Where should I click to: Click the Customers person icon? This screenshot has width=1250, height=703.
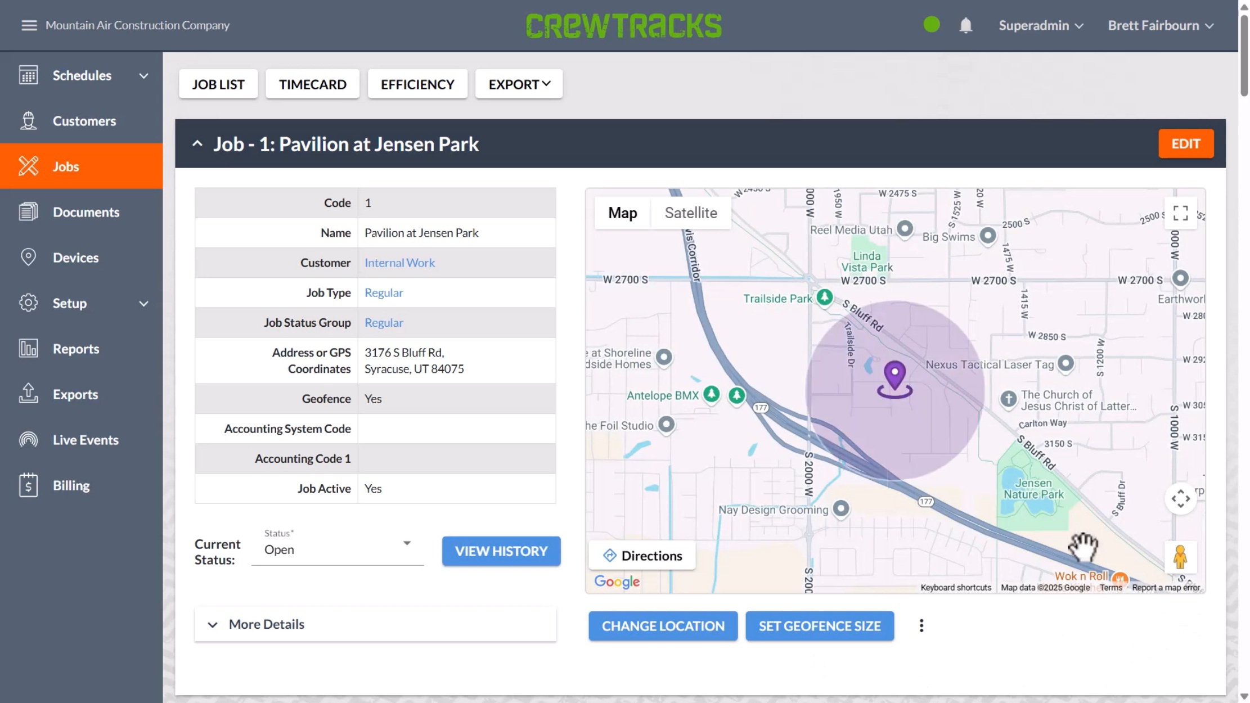pos(28,121)
